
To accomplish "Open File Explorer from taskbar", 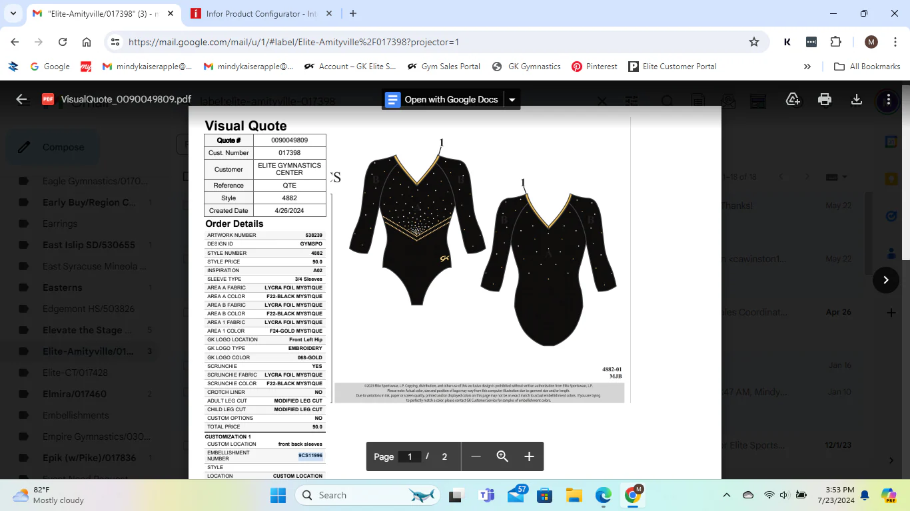I will [574, 495].
